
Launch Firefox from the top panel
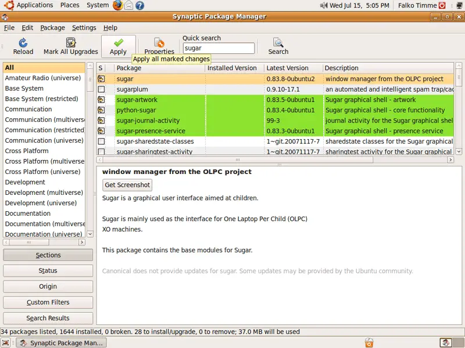pyautogui.click(x=118, y=5)
